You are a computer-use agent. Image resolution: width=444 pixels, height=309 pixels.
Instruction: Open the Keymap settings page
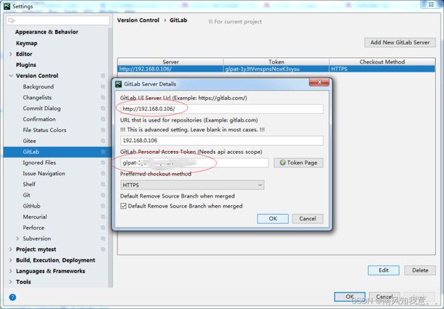(27, 43)
